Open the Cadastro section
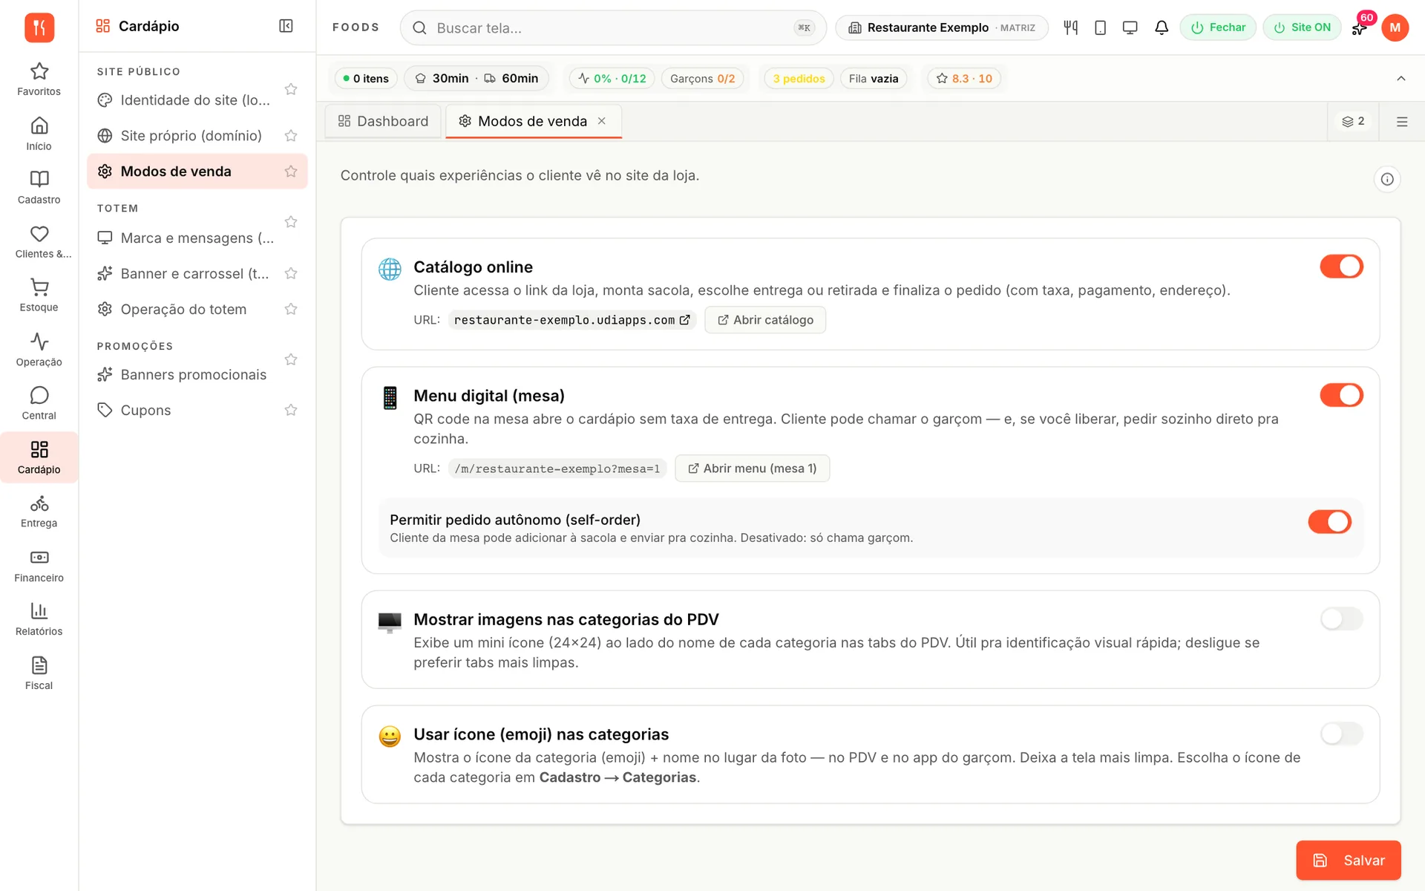This screenshot has height=891, width=1425. coord(39,187)
